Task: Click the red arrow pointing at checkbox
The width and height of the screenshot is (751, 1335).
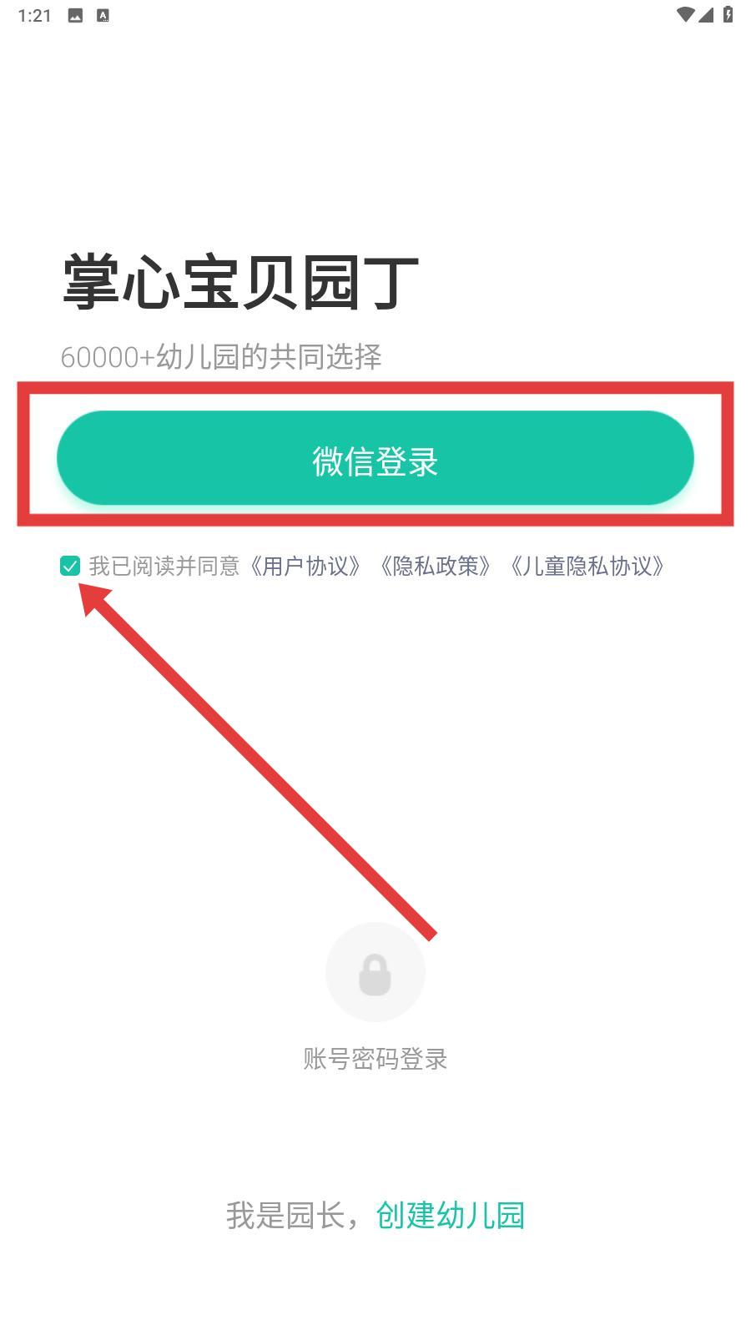Action: tap(258, 761)
